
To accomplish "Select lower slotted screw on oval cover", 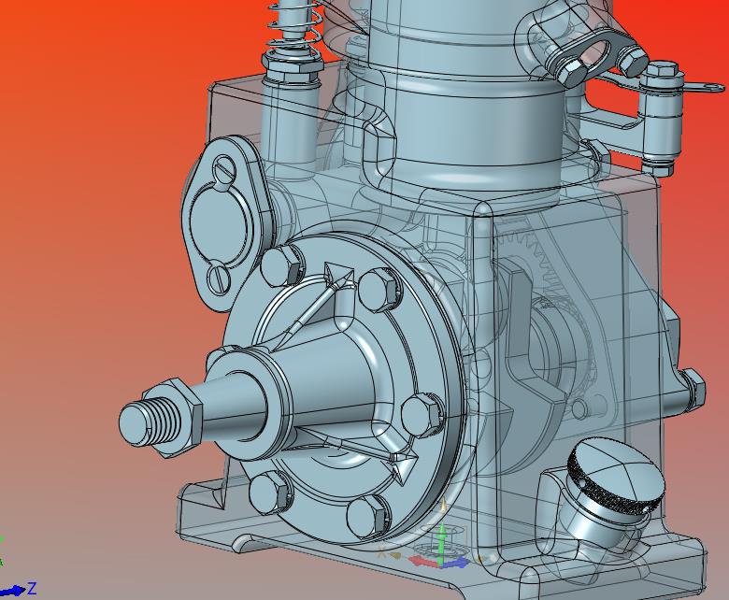I will click(219, 279).
